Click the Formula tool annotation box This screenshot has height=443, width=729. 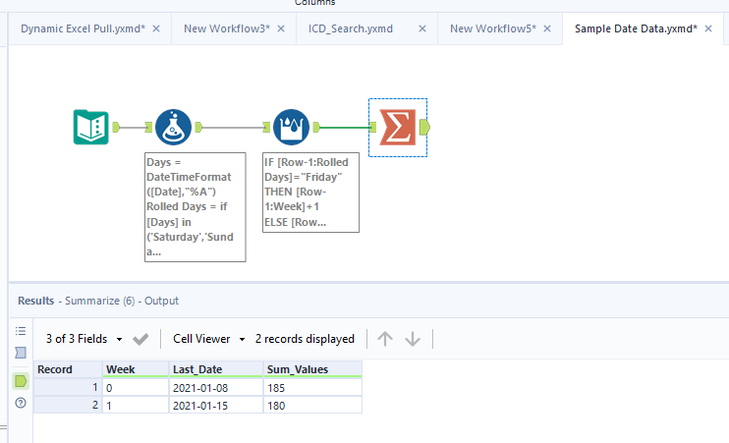tap(196, 207)
